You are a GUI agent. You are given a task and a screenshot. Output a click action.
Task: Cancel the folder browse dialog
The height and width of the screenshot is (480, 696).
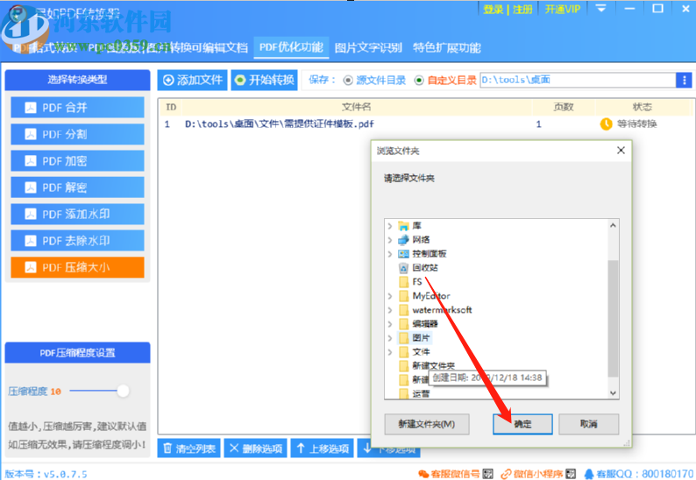pos(588,424)
